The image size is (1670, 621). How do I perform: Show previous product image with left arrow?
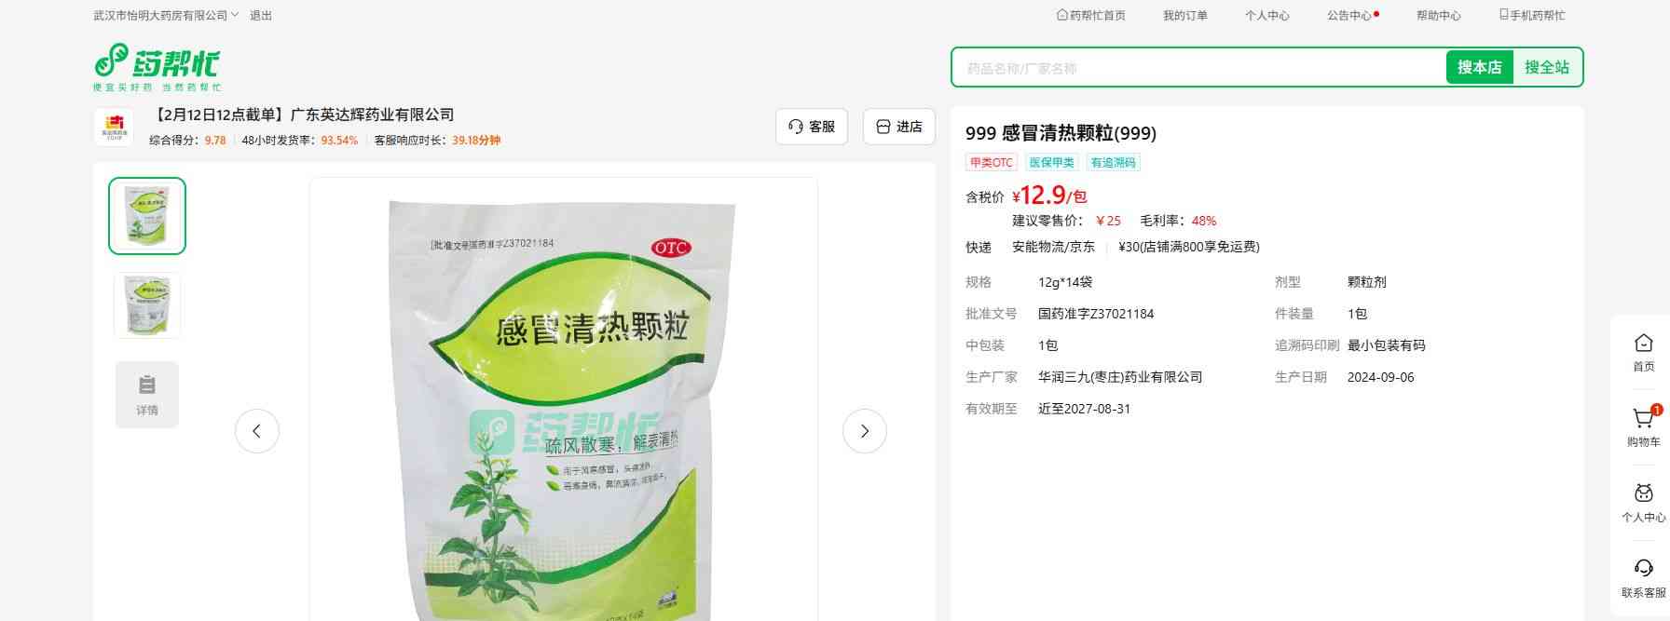click(256, 431)
